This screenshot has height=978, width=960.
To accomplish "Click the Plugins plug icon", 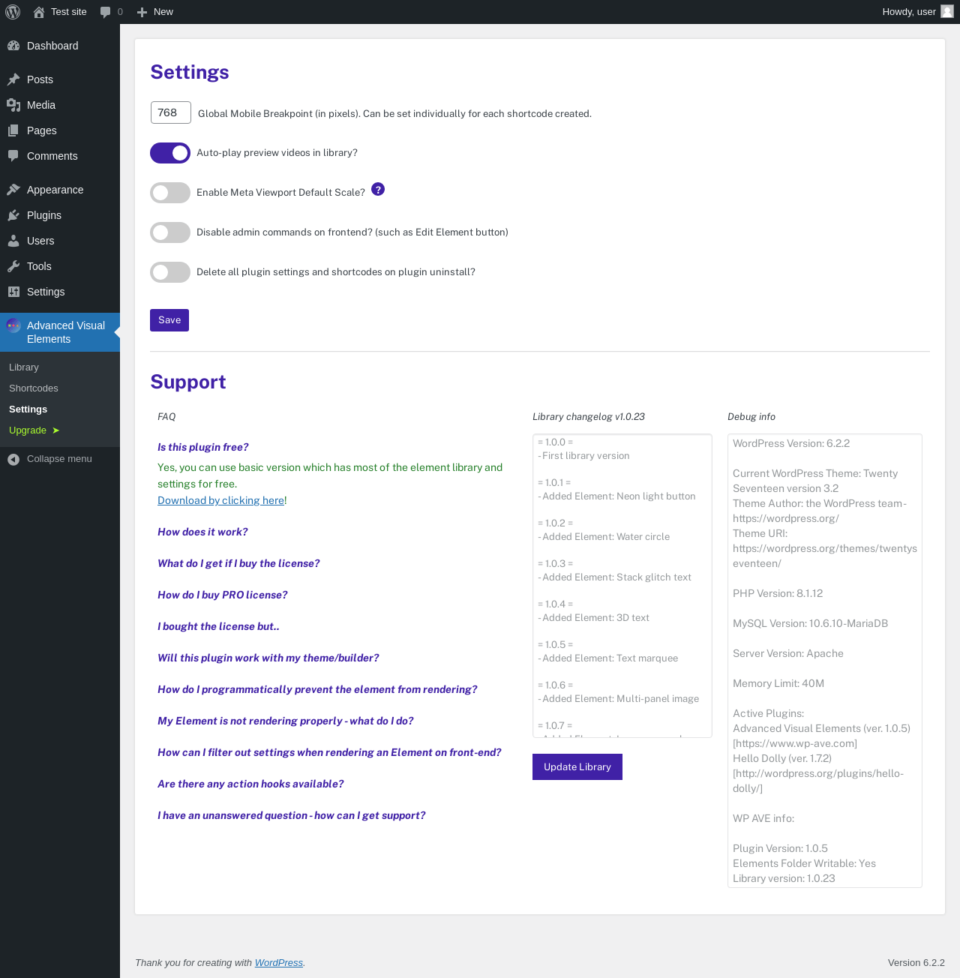I will (13, 215).
